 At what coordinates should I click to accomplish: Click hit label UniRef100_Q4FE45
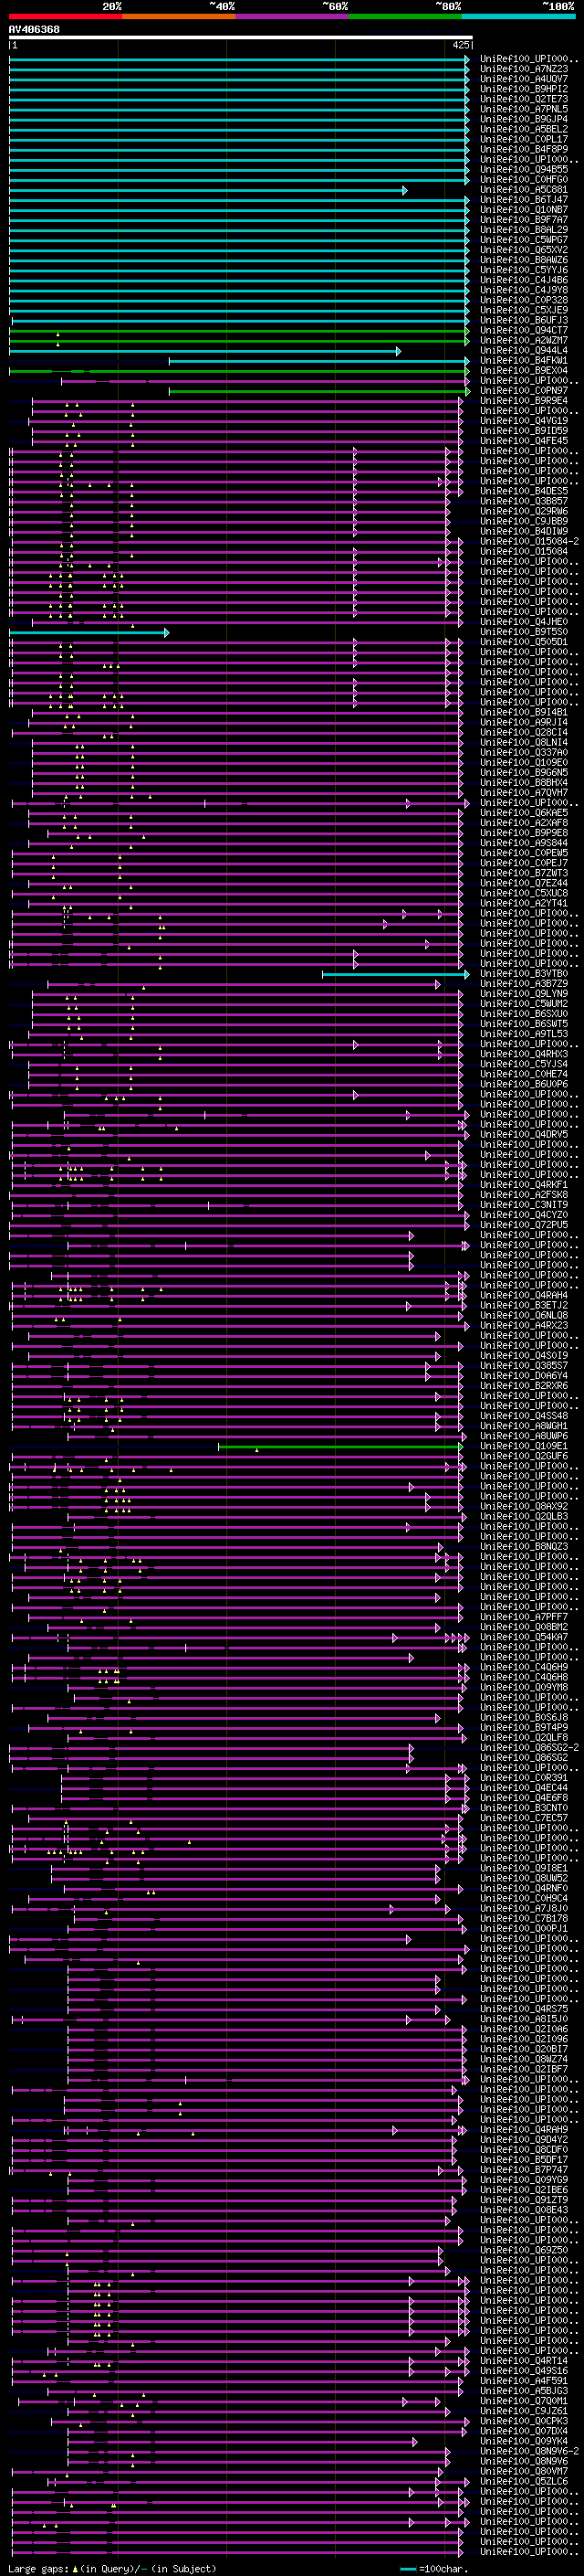click(x=524, y=441)
